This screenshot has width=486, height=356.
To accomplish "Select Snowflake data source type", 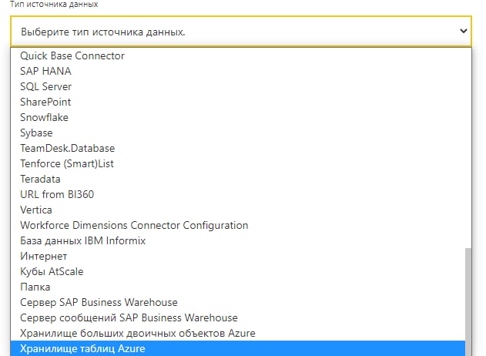I will pos(238,118).
